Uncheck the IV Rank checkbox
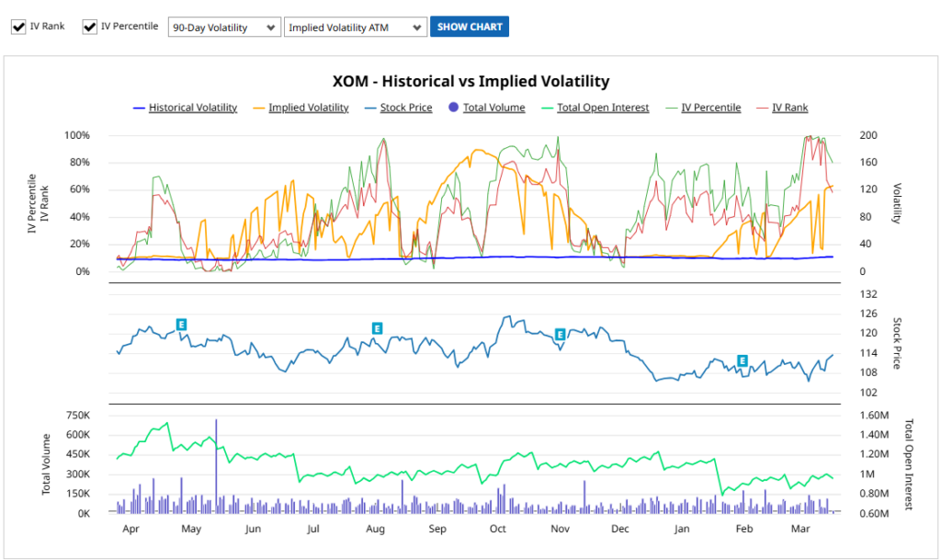The height and width of the screenshot is (560, 941). coord(18,27)
